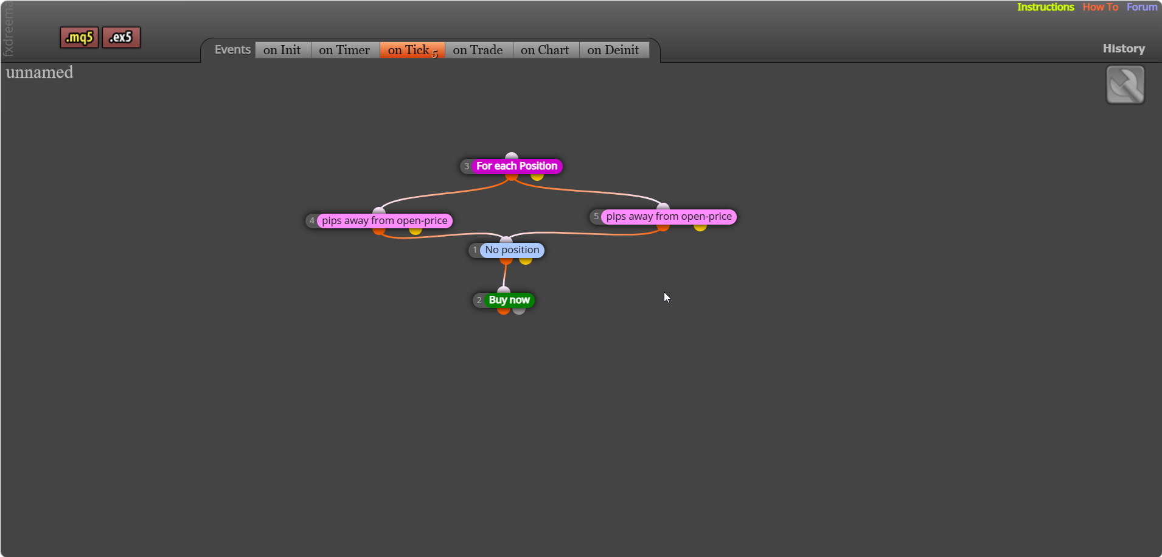Switch to the on Init tab
1162x557 pixels.
282,50
